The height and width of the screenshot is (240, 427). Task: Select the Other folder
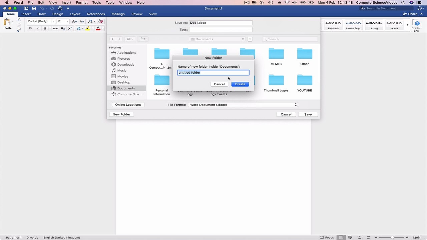coord(305,57)
